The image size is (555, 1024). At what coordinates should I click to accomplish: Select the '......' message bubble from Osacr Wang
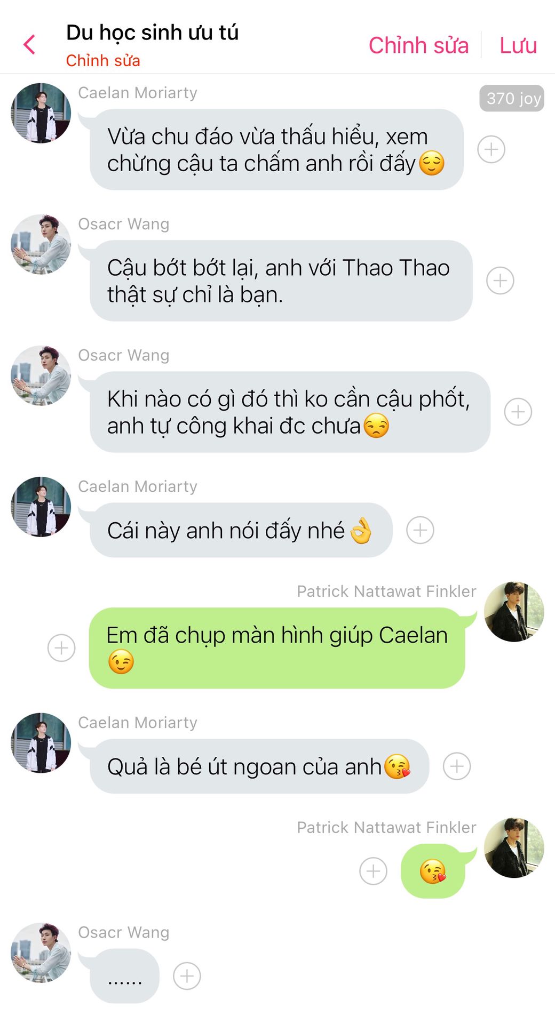(124, 976)
